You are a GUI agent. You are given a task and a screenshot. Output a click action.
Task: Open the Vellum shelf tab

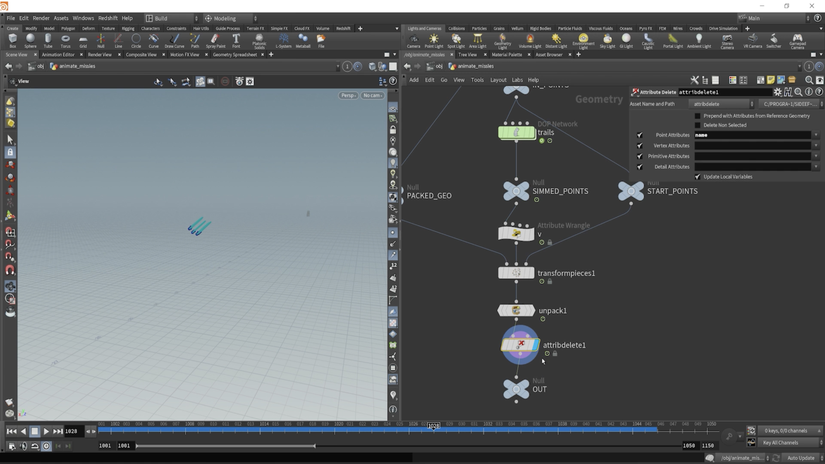pyautogui.click(x=517, y=28)
